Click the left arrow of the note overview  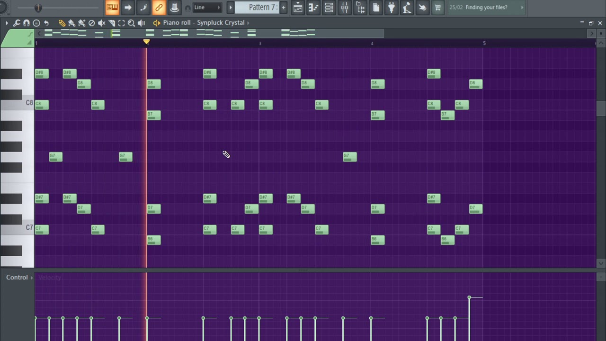pyautogui.click(x=39, y=33)
